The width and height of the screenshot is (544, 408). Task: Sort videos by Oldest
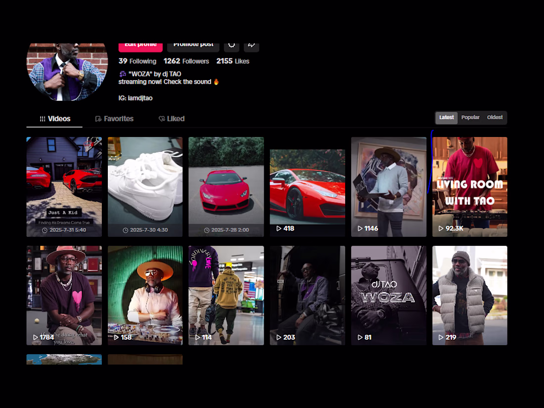(x=495, y=117)
